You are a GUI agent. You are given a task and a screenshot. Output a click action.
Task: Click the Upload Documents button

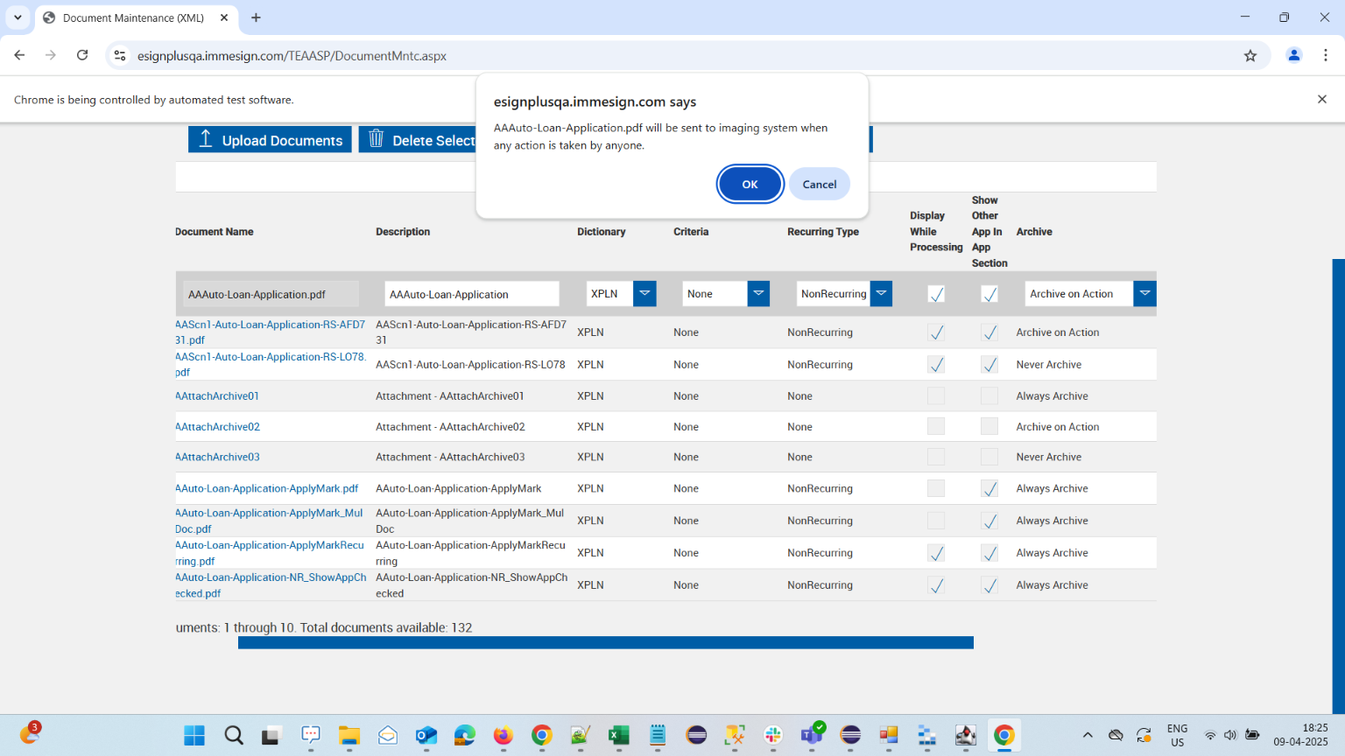point(270,140)
